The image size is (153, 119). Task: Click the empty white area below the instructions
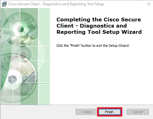point(101,75)
